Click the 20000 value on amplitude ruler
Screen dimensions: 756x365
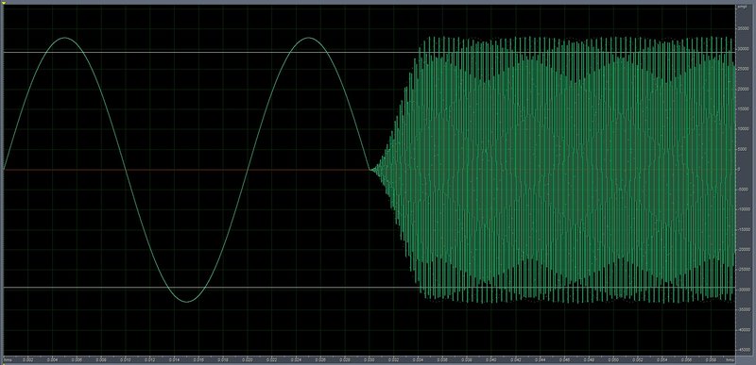(x=744, y=89)
